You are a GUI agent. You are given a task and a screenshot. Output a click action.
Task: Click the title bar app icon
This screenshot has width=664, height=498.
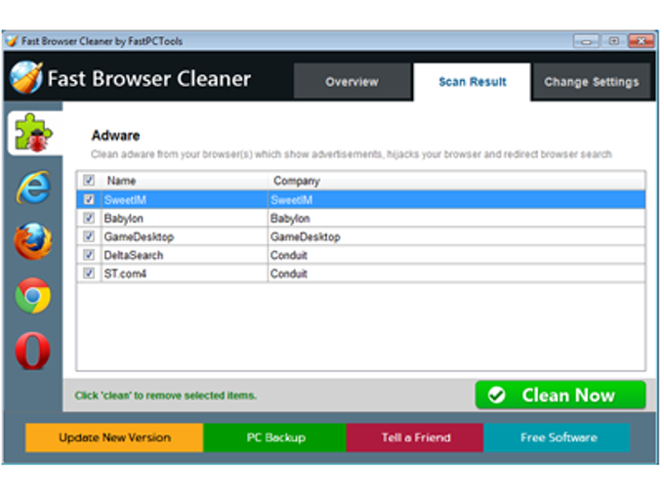(12, 41)
